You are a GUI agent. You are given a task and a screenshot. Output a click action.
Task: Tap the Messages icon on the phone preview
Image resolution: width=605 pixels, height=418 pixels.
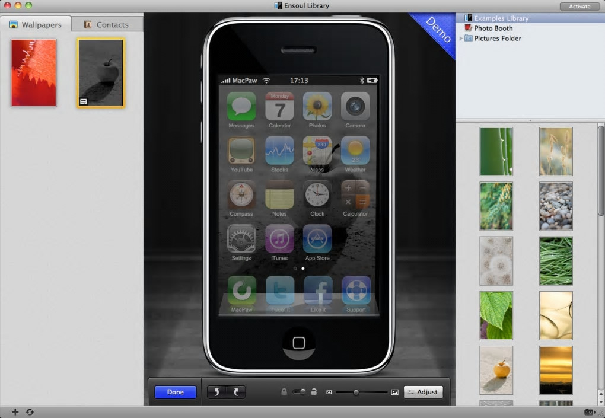pos(241,106)
